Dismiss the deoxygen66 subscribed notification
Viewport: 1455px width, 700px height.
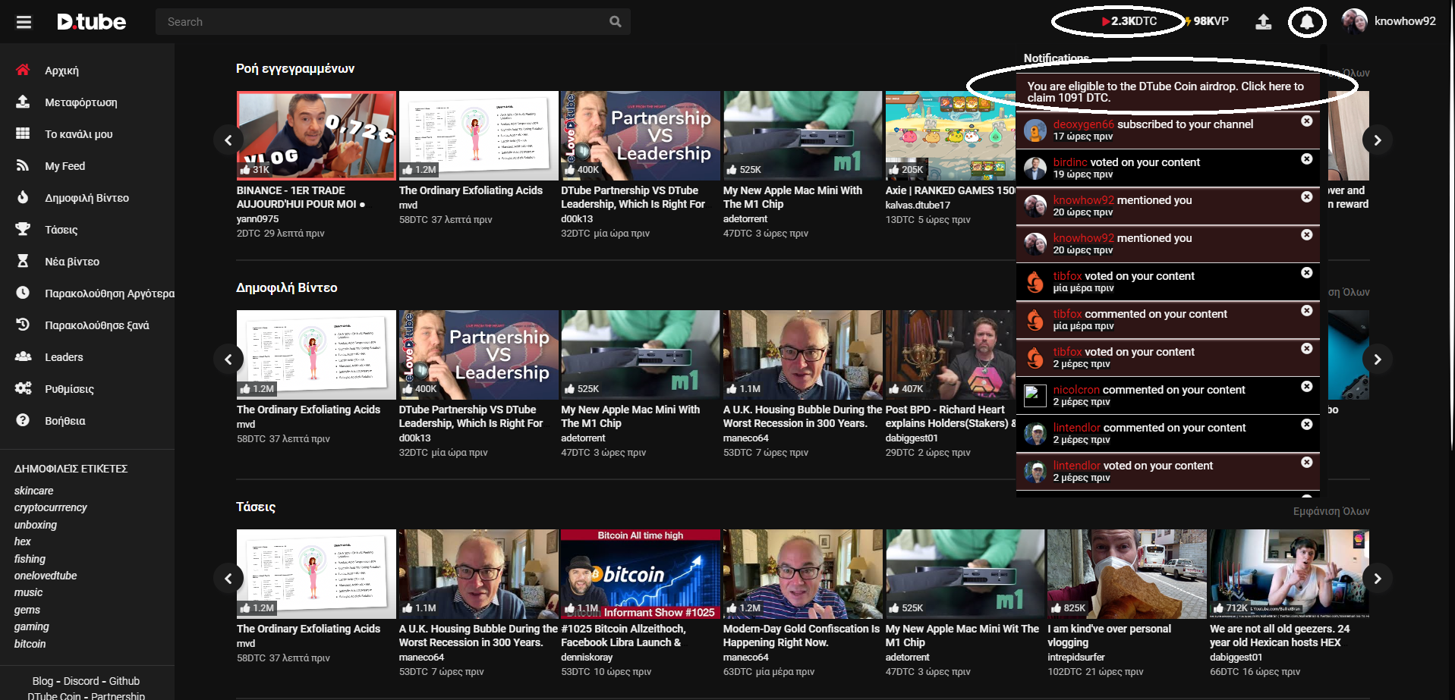click(x=1307, y=121)
